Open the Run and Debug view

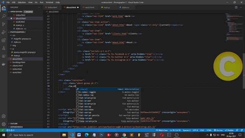3,32
